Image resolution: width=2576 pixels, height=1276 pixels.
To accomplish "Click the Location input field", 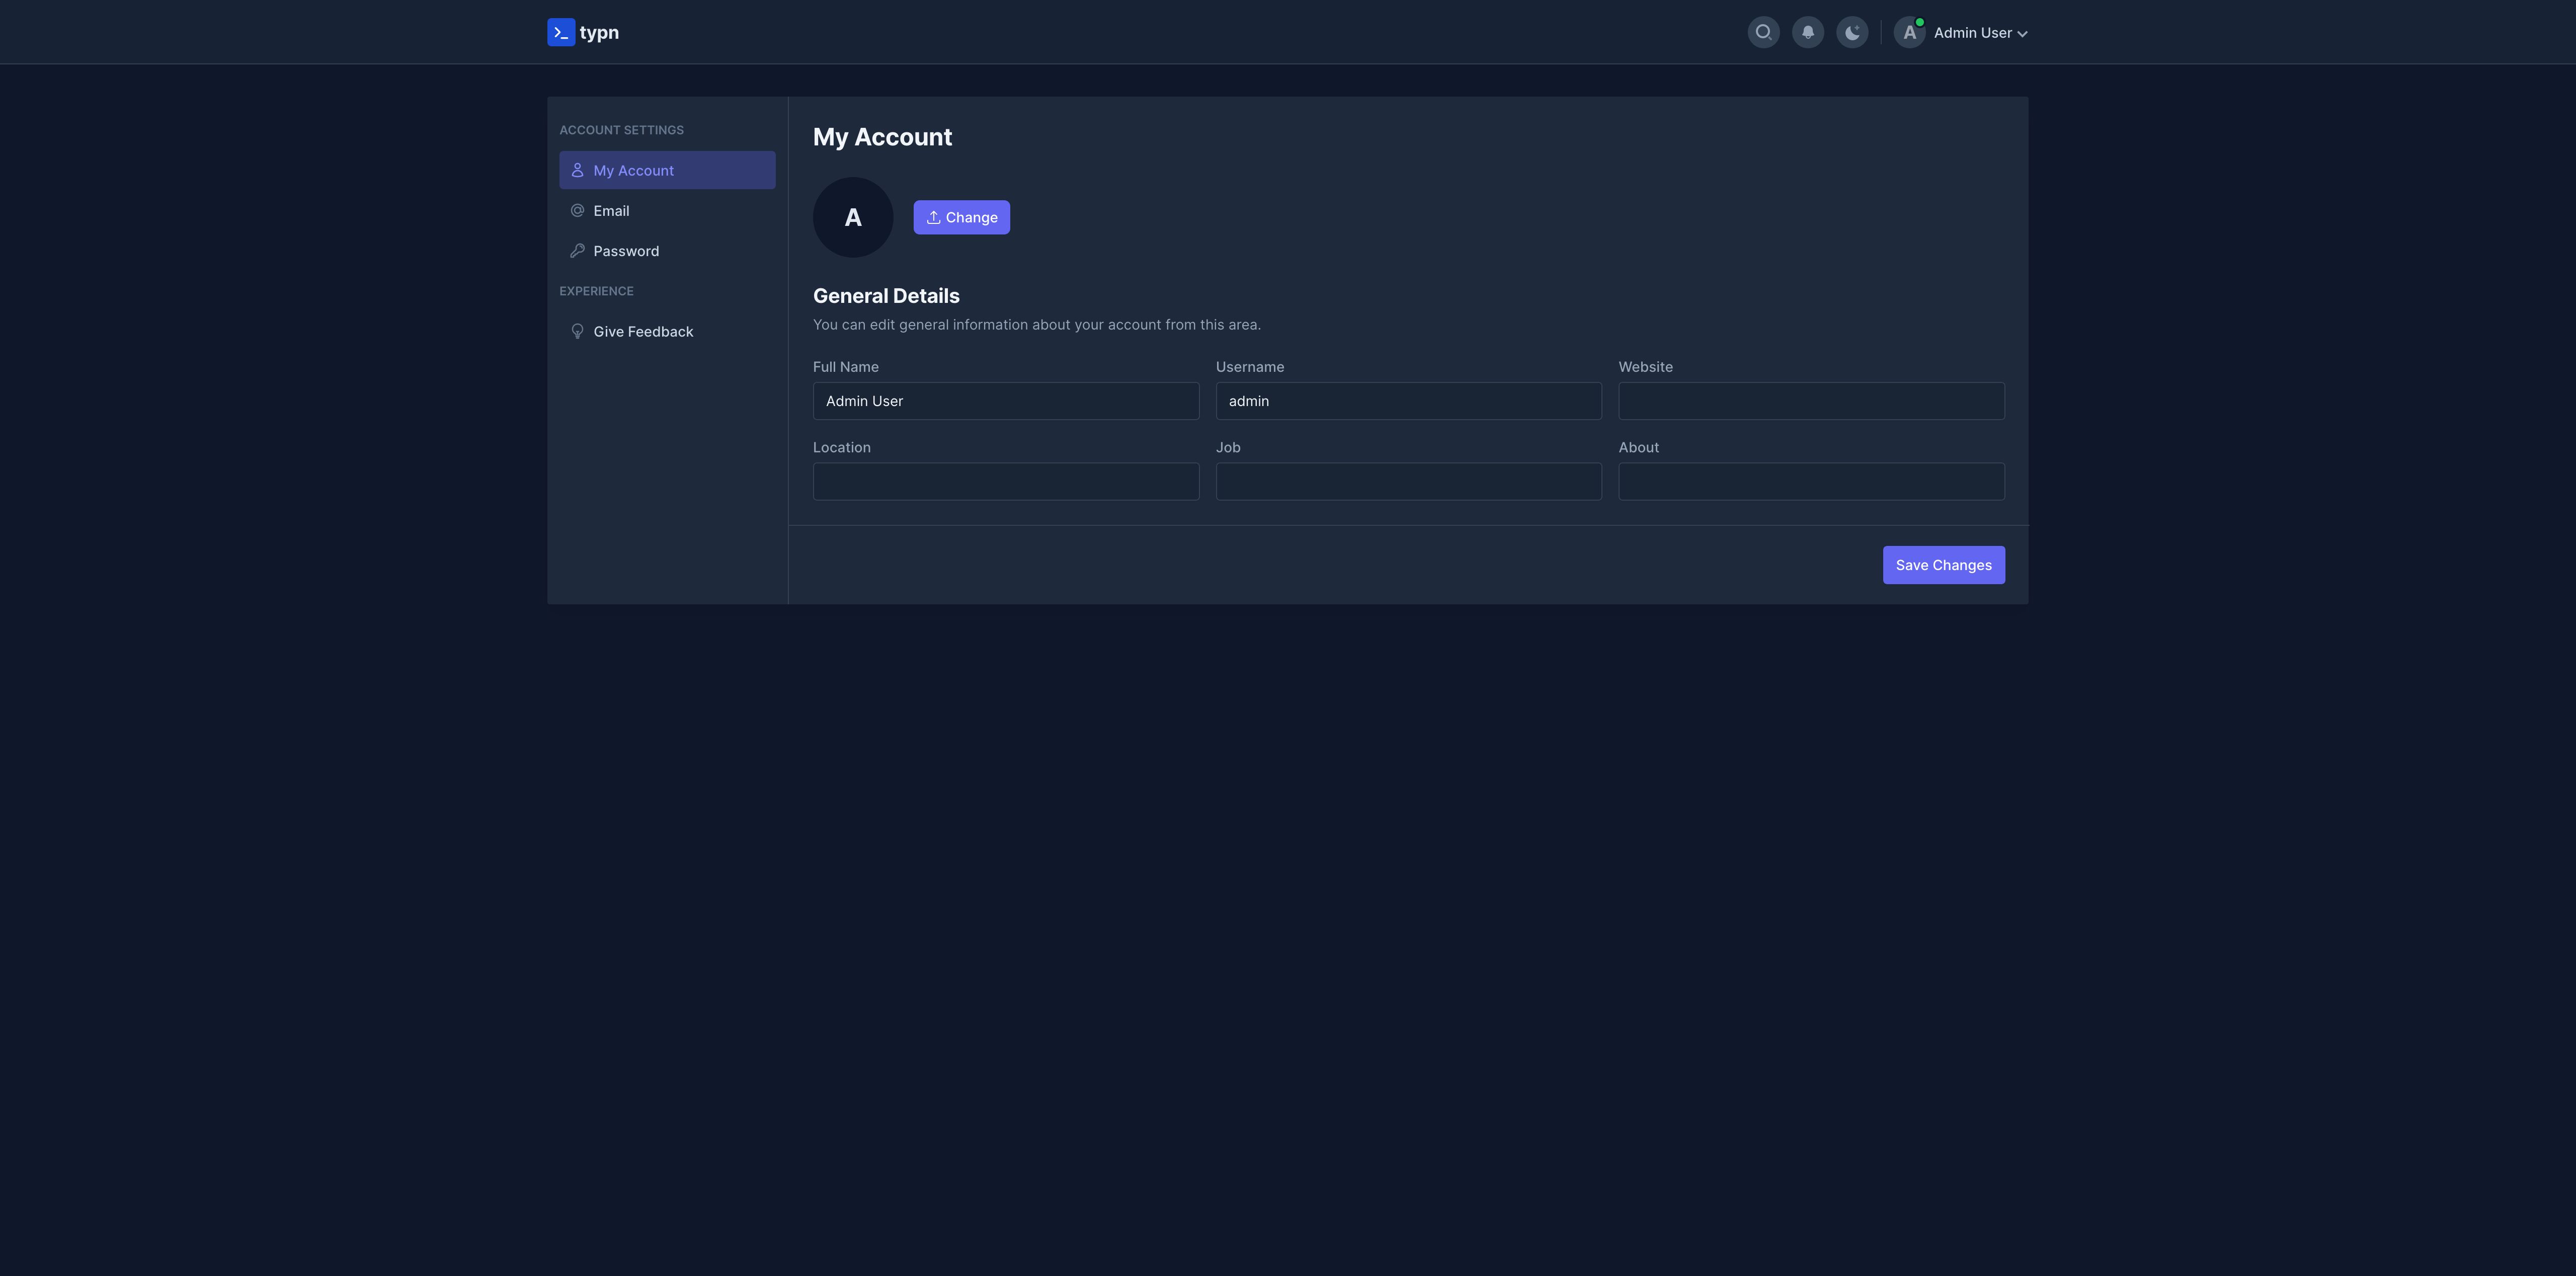I will [1005, 481].
